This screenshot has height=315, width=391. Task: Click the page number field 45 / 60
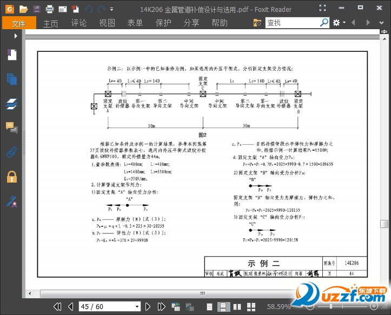coord(107,306)
